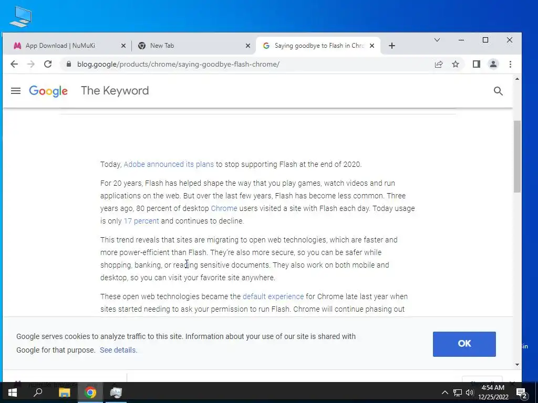Show hidden system tray icons
538x403 pixels.
444,393
